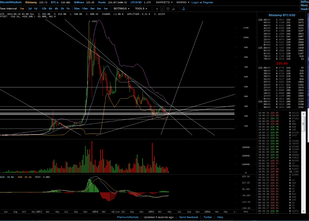Viewport: 309px width, 221px height.
Task: Click the trades list scrollbar thumb
Action: click(x=304, y=124)
